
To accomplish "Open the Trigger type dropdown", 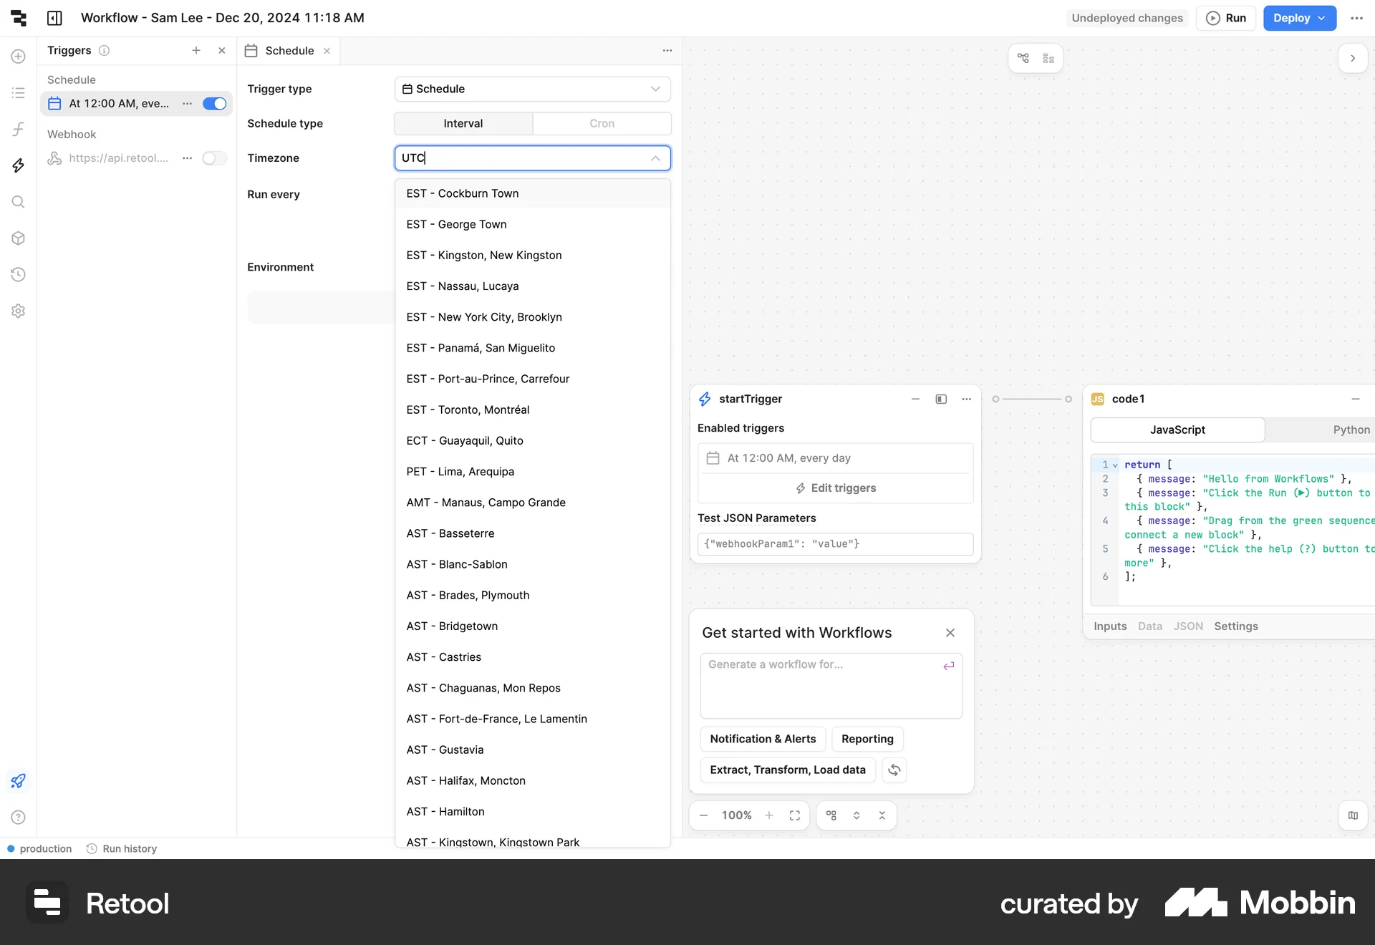I will [x=532, y=89].
